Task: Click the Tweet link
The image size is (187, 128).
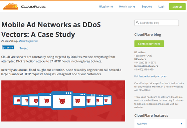Action: (24, 48)
